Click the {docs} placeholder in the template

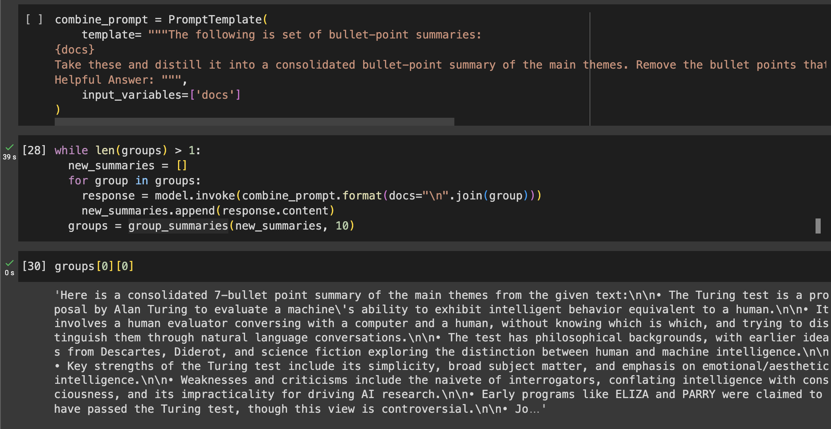coord(75,50)
